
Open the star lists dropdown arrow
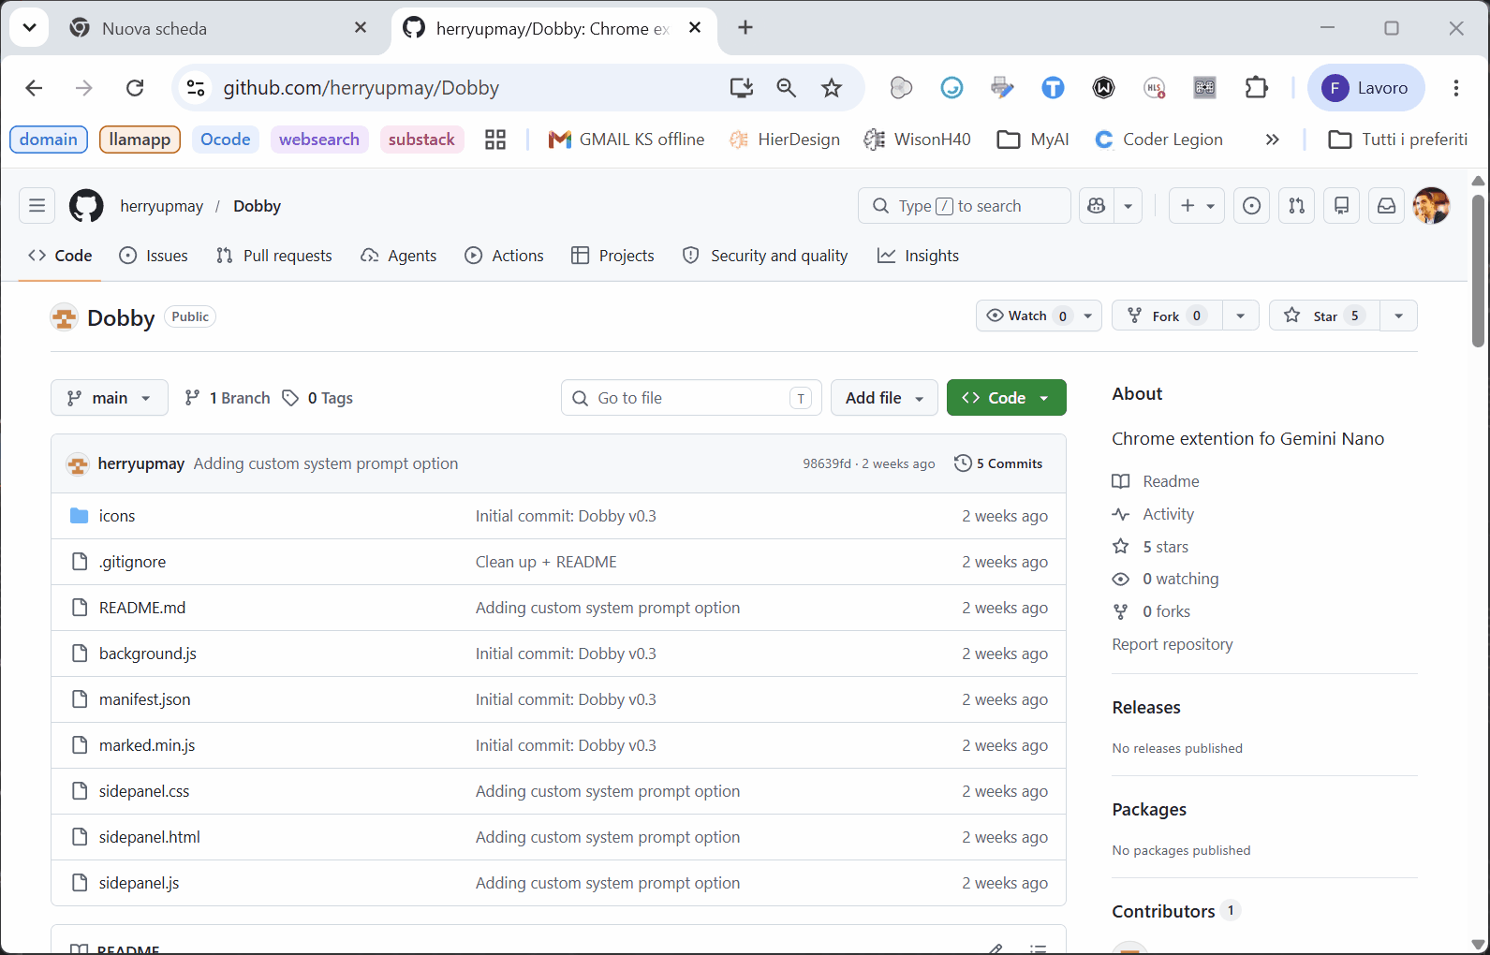pyautogui.click(x=1398, y=316)
